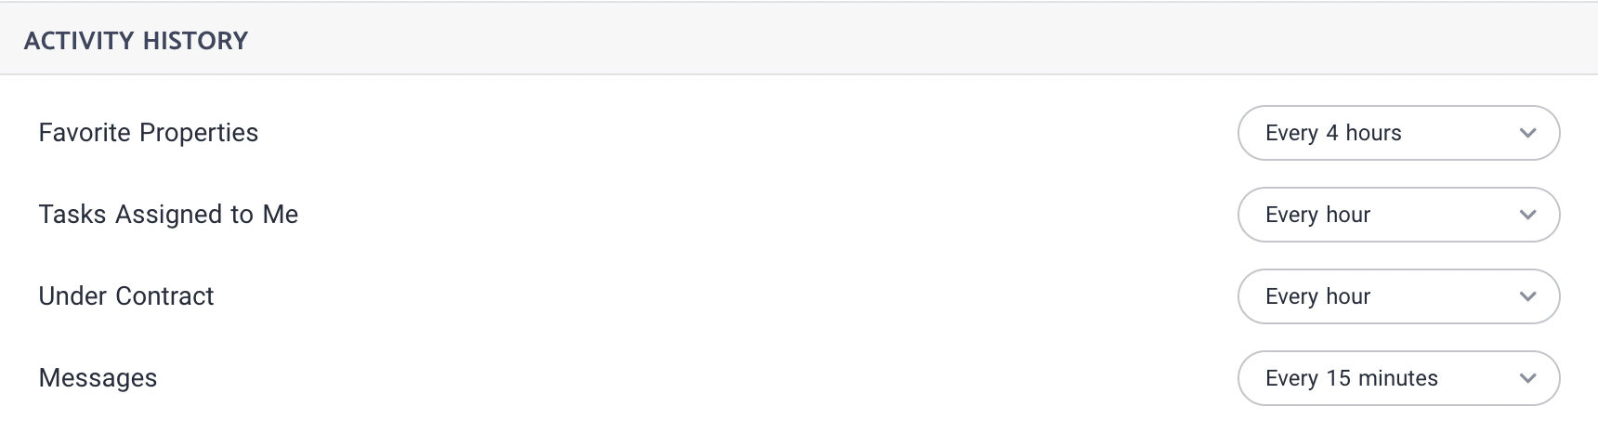Open the Tasks Assigned to Me frequency dropdown
Viewport: 1598px width, 433px height.
coord(1398,215)
